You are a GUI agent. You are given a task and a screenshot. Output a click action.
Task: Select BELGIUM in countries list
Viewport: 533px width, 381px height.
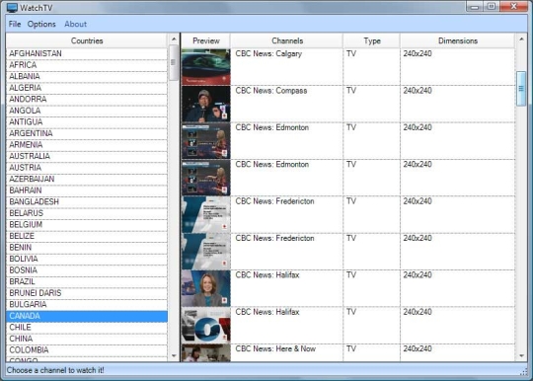pyautogui.click(x=87, y=225)
